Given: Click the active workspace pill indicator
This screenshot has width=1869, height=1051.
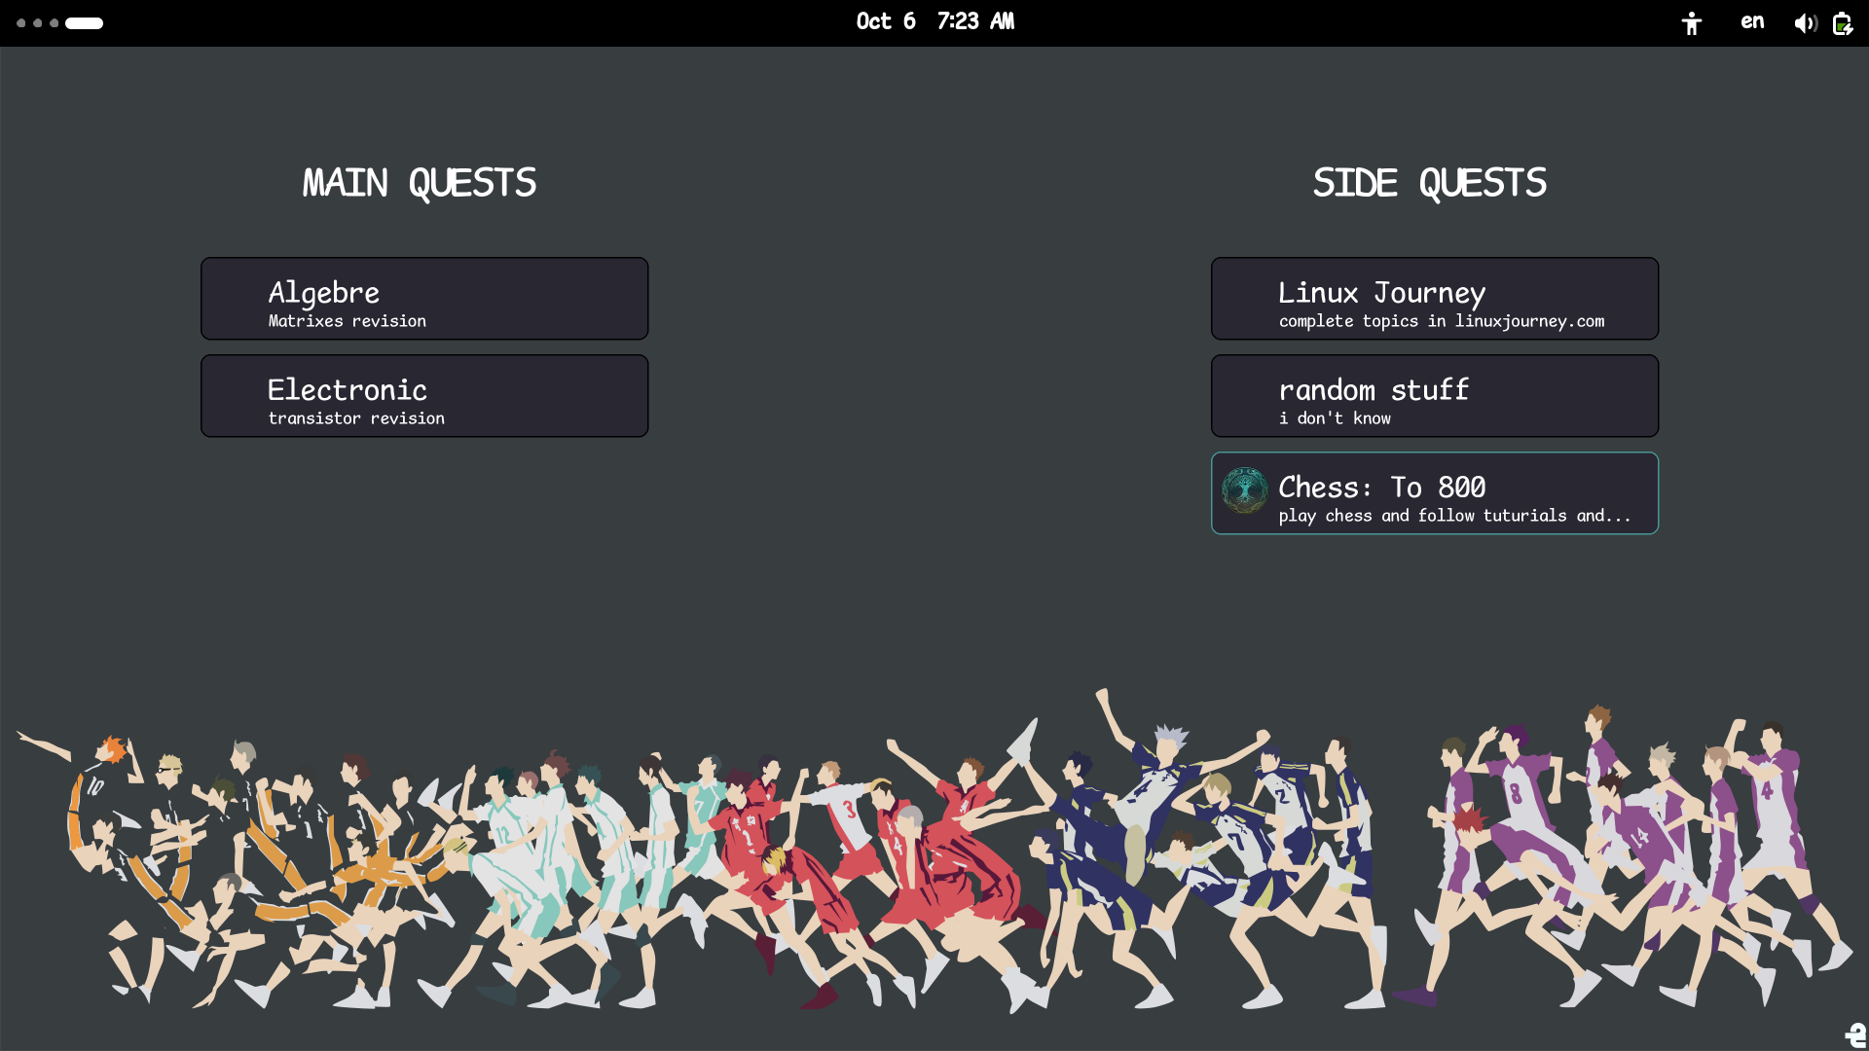Looking at the screenshot, I should tap(84, 23).
